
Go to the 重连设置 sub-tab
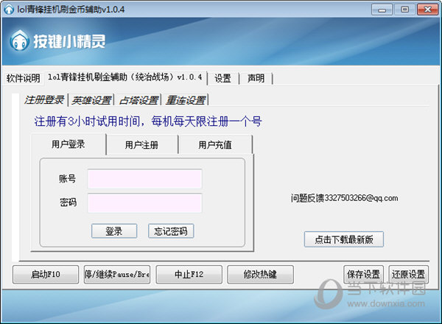coord(186,100)
